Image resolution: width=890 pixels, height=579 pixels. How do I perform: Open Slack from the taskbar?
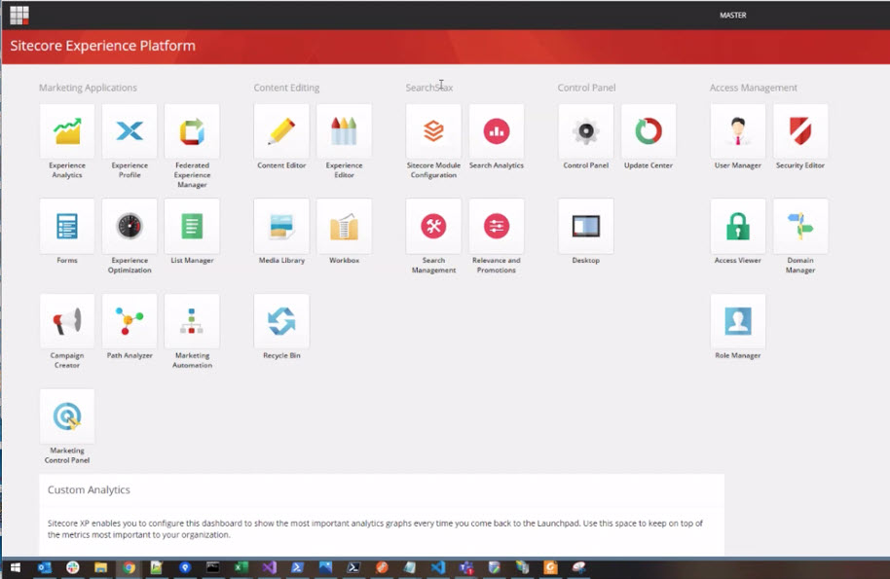click(73, 567)
